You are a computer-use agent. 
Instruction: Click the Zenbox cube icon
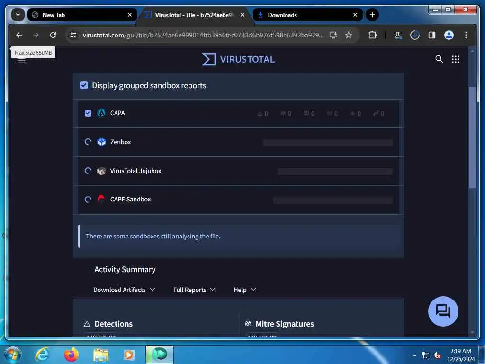[101, 142]
